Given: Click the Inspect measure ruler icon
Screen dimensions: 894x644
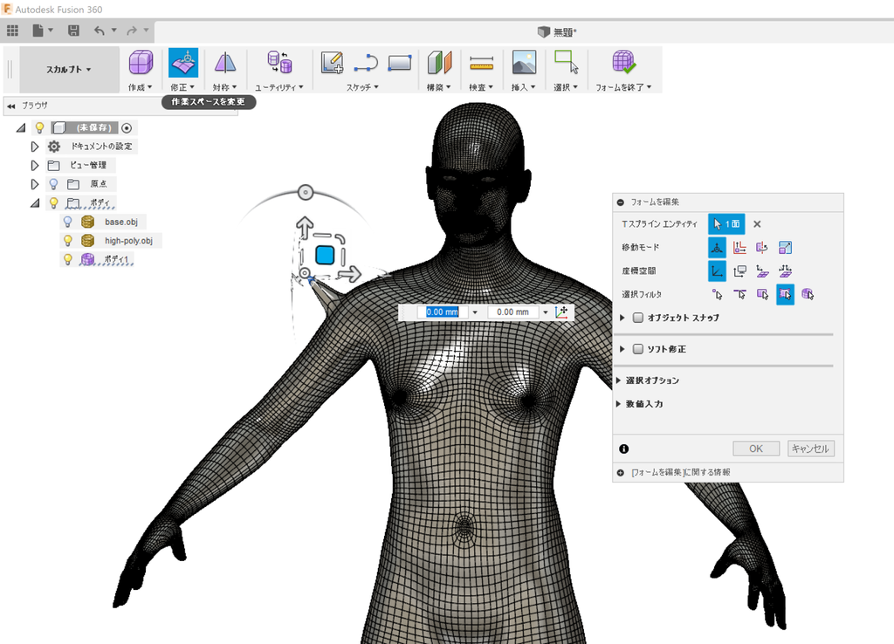Looking at the screenshot, I should [481, 63].
